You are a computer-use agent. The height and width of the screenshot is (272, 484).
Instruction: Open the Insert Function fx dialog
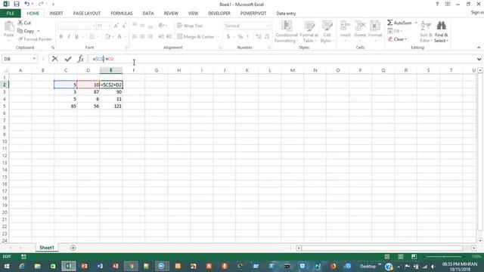click(81, 59)
